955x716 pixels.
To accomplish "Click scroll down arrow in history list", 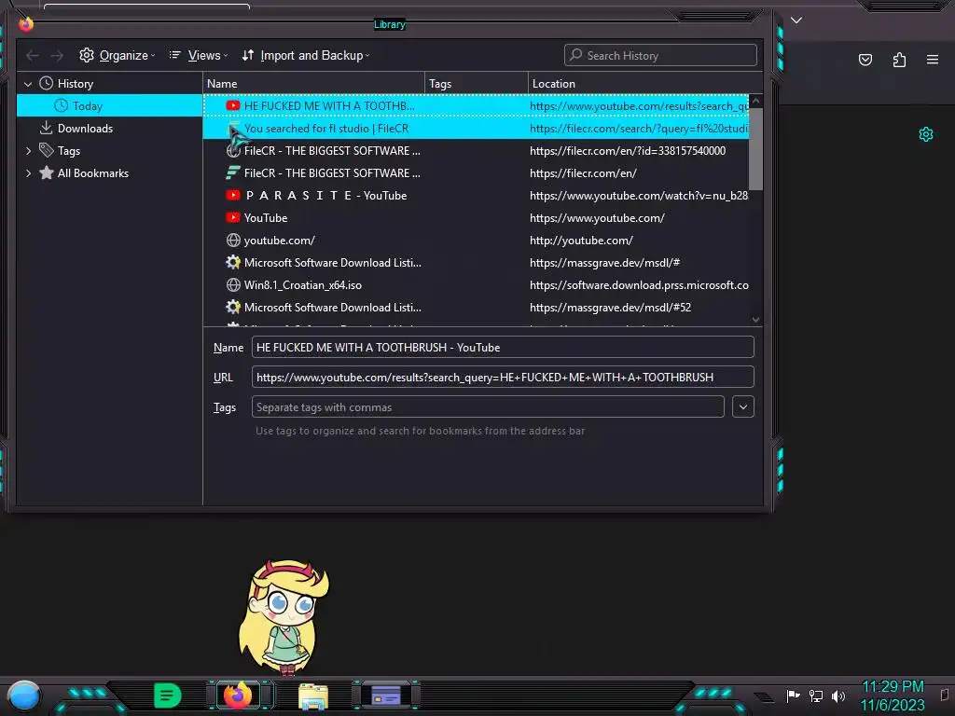I will [x=755, y=320].
